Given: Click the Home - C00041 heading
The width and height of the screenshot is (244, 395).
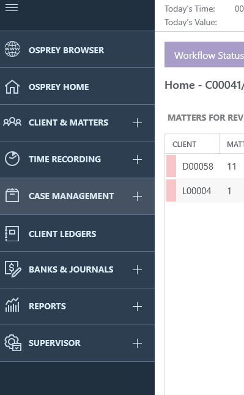Looking at the screenshot, I should click(204, 85).
